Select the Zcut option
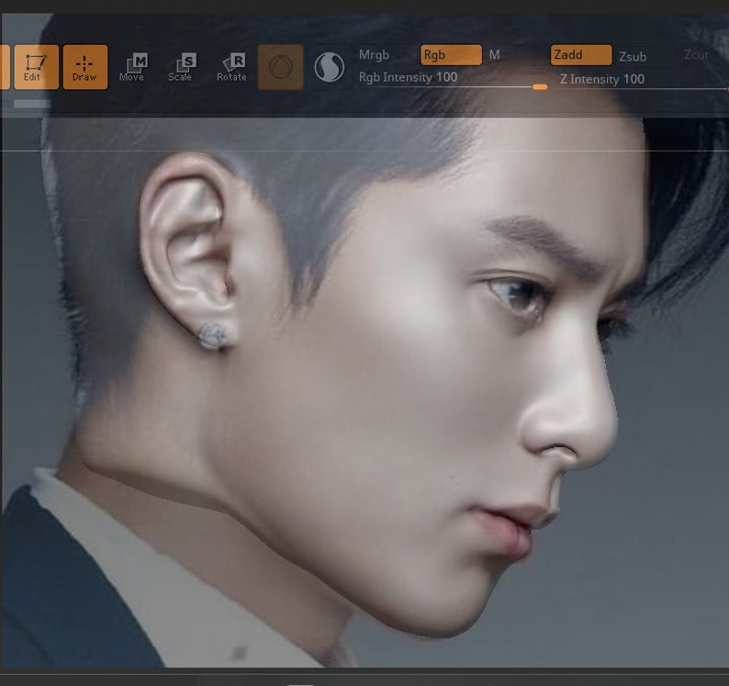Viewport: 729px width, 686px height. tap(696, 55)
